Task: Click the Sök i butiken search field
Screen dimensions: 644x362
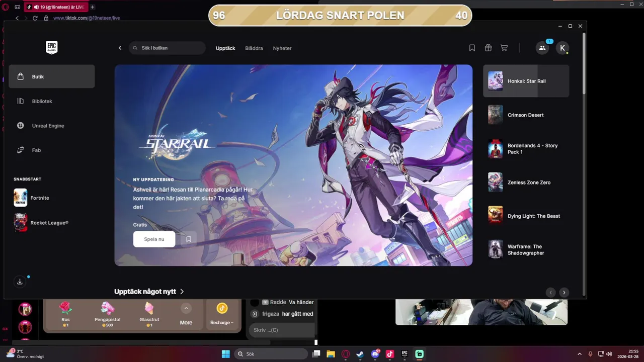Action: (x=168, y=48)
